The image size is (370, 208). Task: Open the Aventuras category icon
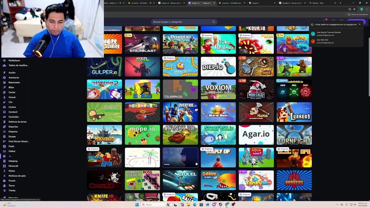pos(4,77)
